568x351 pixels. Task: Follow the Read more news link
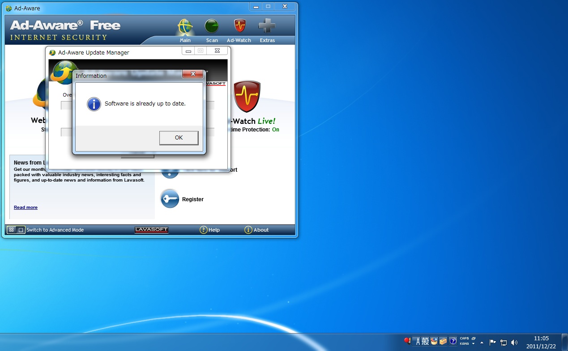click(x=26, y=207)
